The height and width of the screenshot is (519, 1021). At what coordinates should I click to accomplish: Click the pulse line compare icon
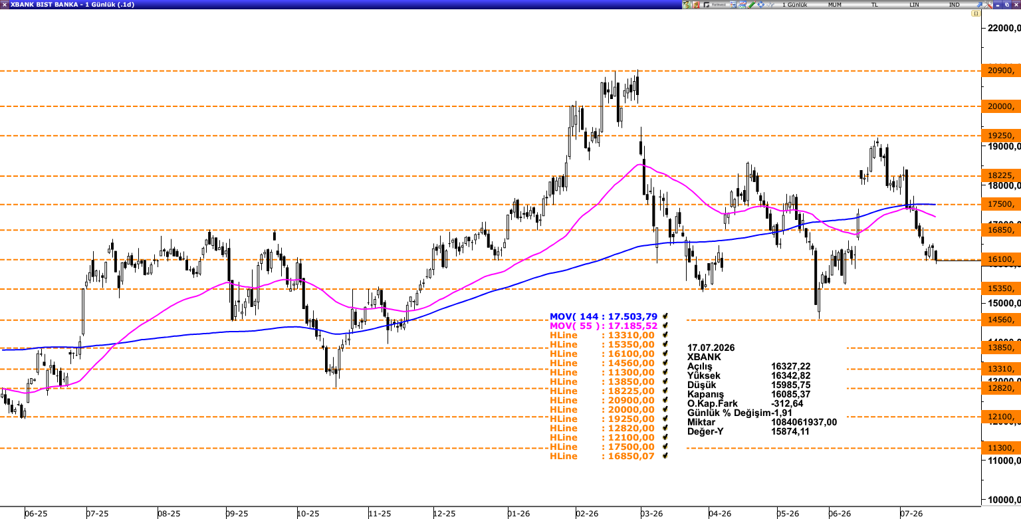point(770,5)
